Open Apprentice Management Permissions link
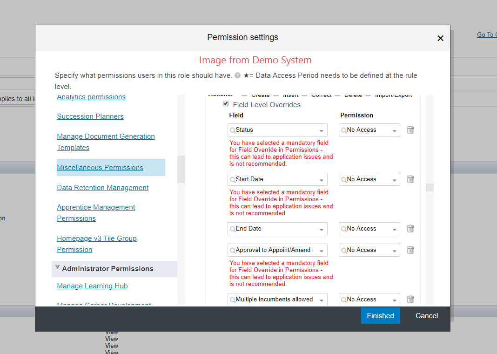 click(x=96, y=212)
